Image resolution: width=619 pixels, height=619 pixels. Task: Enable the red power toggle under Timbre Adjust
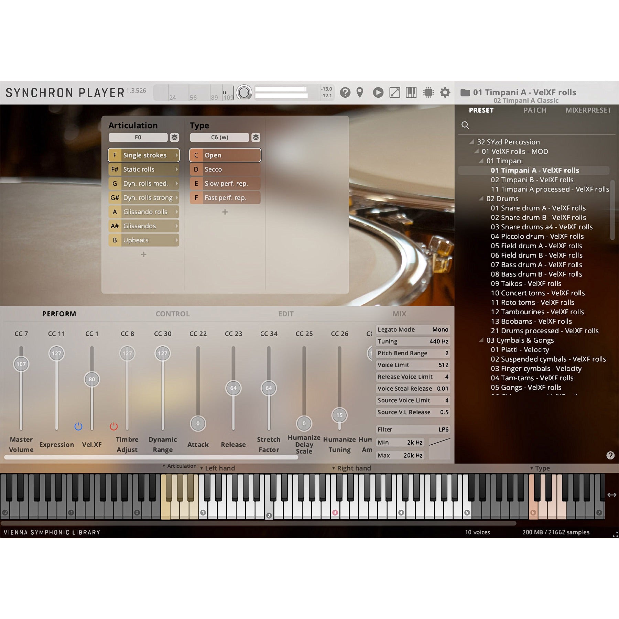[113, 426]
